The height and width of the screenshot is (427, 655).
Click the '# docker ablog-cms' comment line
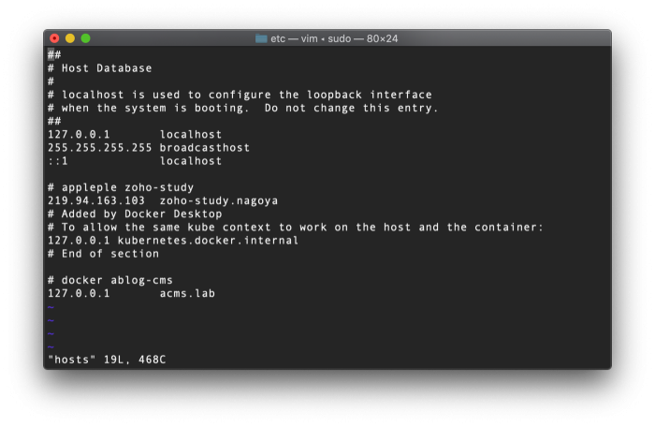(109, 280)
